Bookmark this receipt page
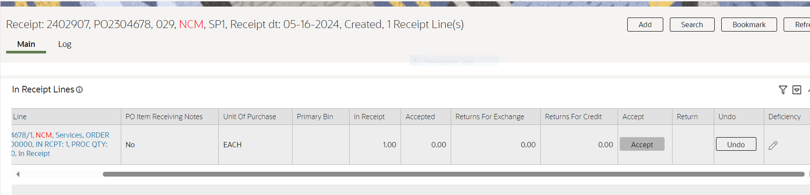This screenshot has height=195, width=810. pos(749,25)
